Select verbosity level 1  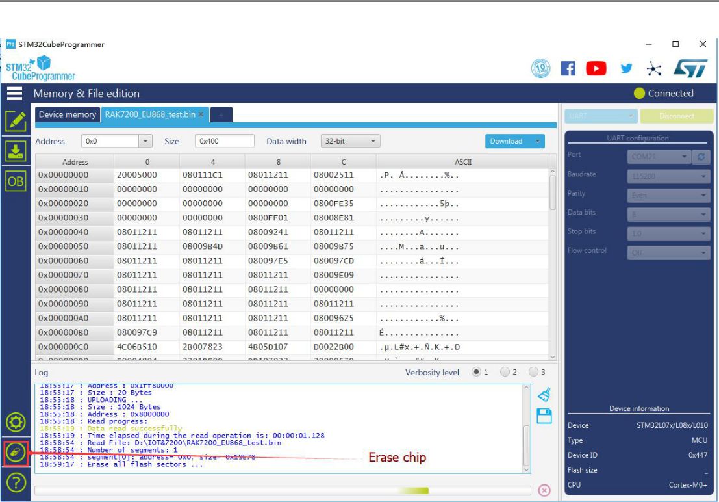click(477, 371)
